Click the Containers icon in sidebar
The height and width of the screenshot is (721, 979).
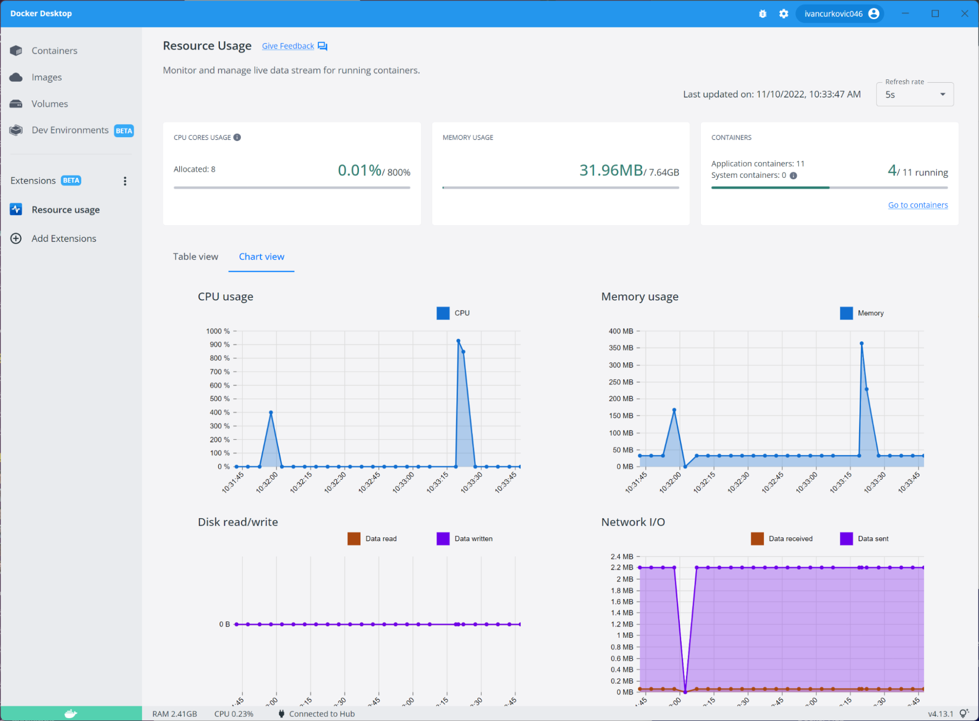point(16,50)
